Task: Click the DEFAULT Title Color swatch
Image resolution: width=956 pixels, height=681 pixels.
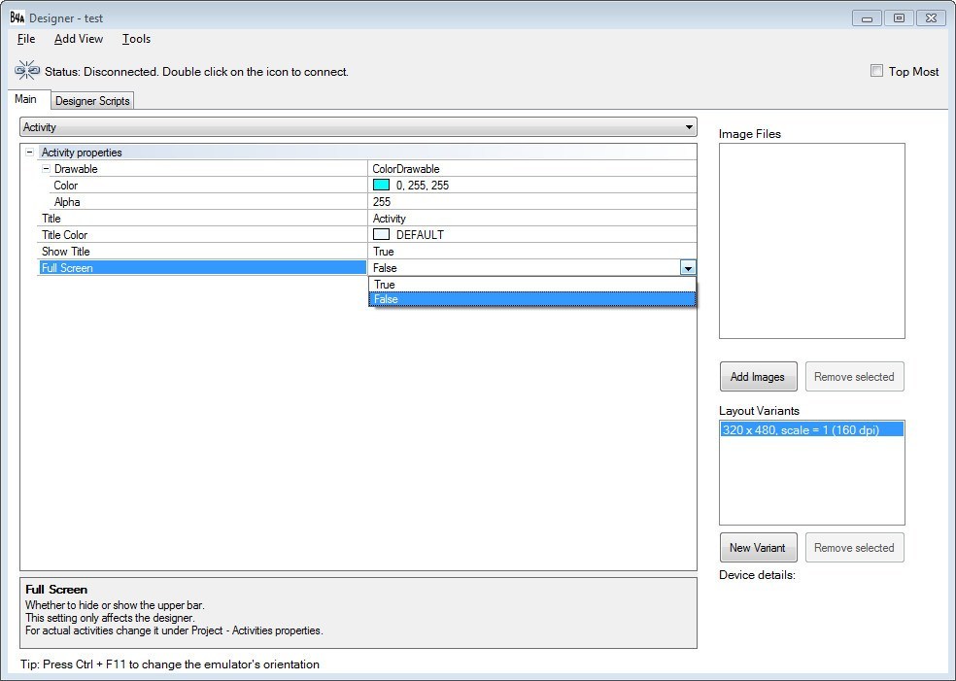Action: (x=381, y=234)
